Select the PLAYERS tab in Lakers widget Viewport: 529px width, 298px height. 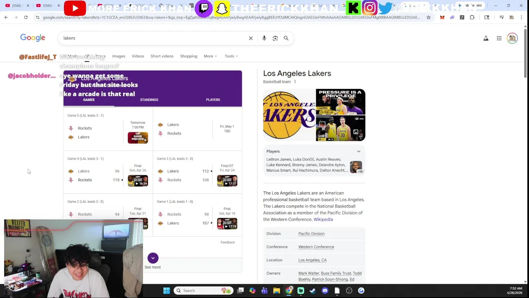pos(213,100)
